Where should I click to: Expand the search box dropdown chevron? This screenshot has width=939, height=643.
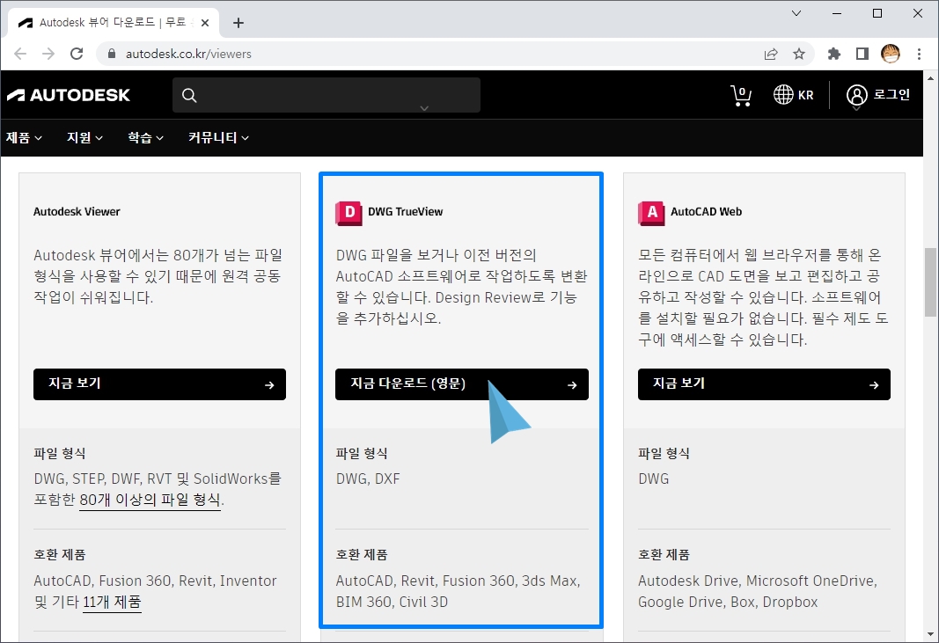424,108
